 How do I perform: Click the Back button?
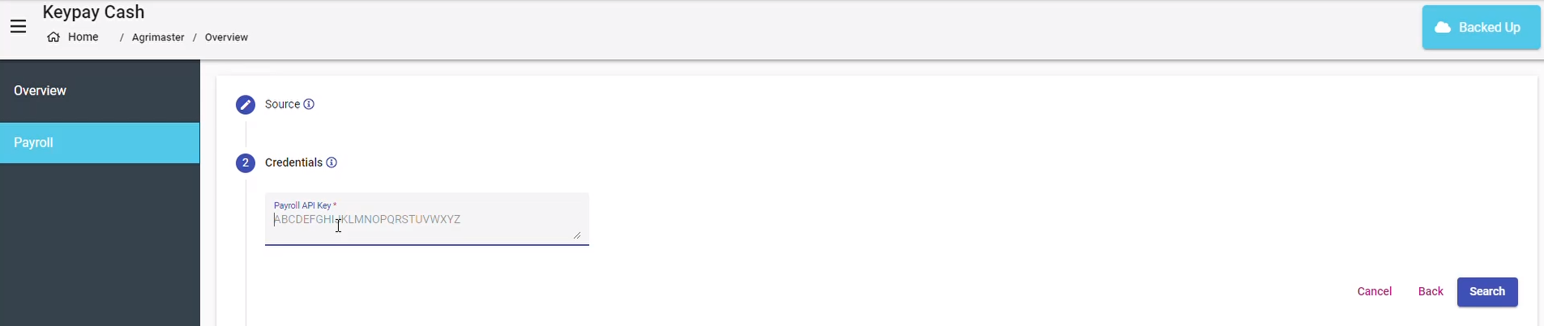click(1431, 292)
